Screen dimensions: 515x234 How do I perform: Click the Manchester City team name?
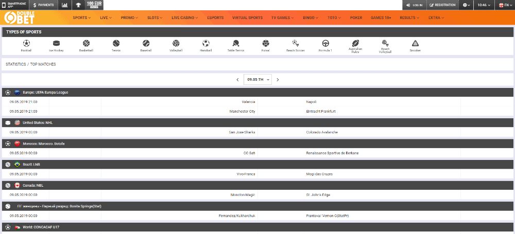pyautogui.click(x=243, y=111)
